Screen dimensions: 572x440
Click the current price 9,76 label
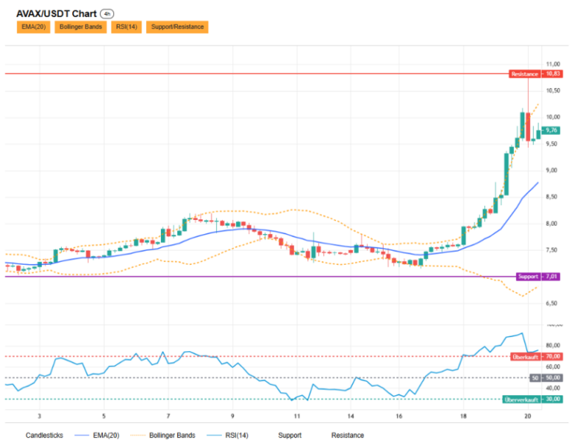[551, 131]
